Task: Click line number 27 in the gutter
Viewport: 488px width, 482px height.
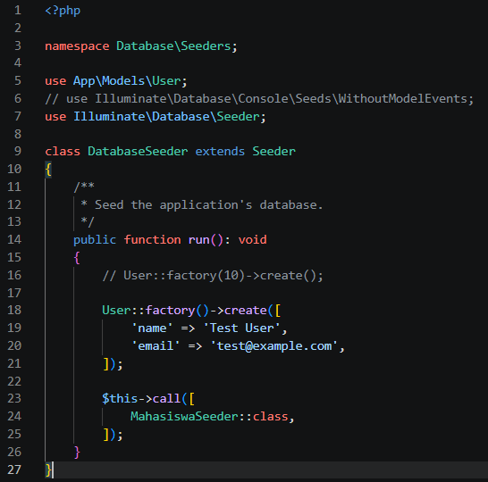Action: [x=14, y=470]
